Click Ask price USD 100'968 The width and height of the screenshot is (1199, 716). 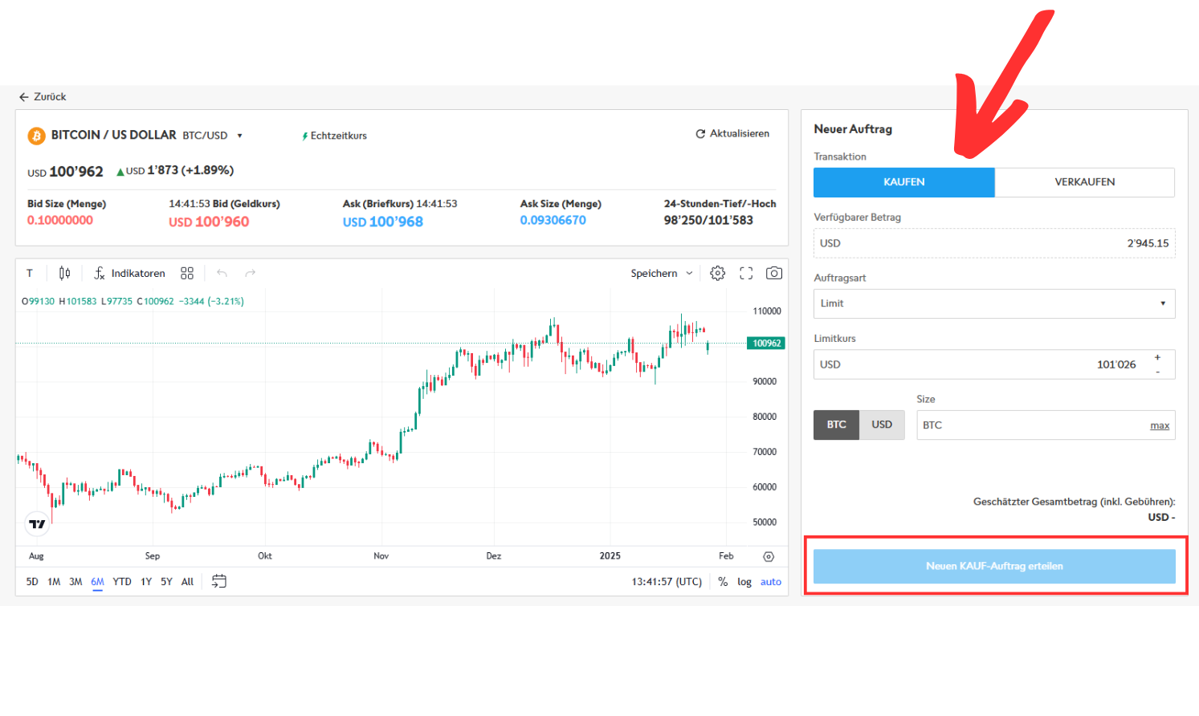[383, 222]
